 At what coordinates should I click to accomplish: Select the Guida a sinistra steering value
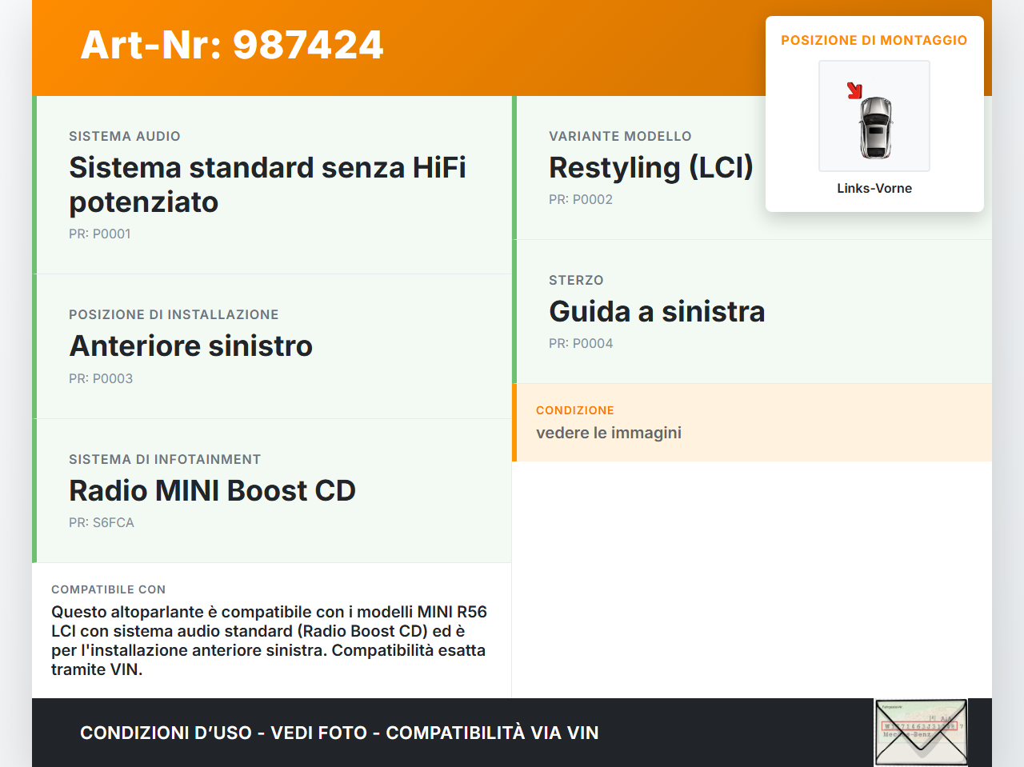click(657, 312)
